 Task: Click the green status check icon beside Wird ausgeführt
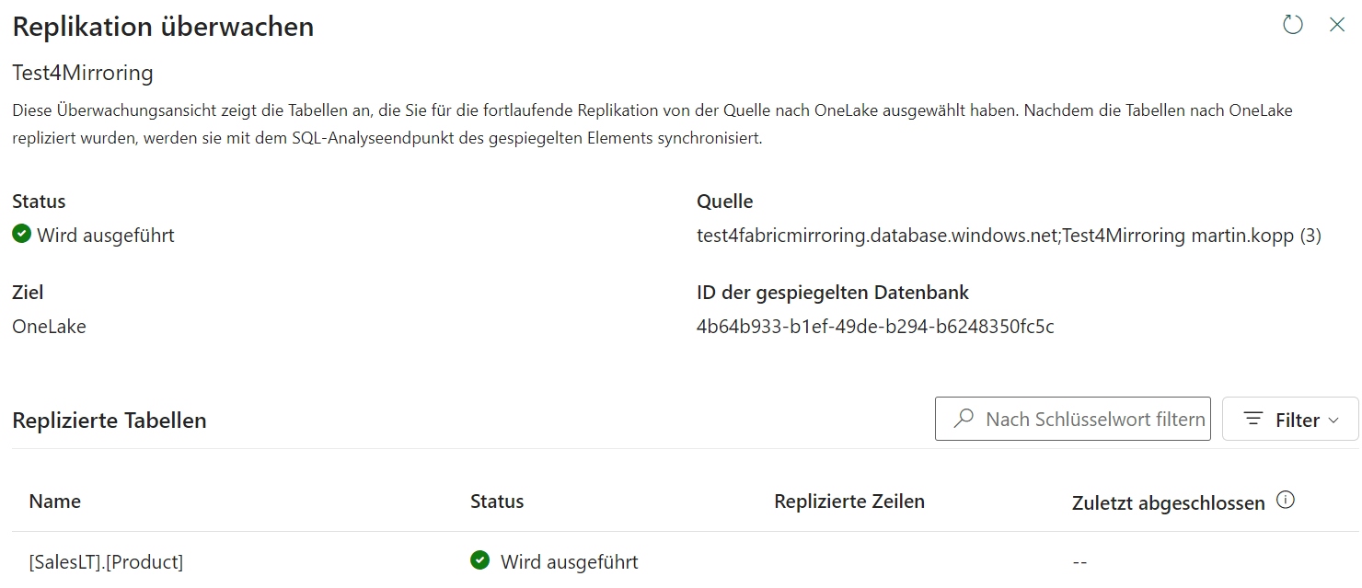[x=19, y=234]
